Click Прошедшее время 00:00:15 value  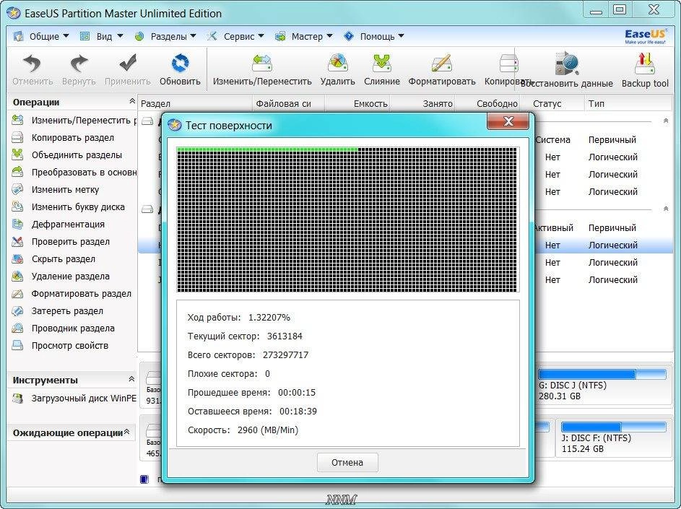click(x=297, y=393)
